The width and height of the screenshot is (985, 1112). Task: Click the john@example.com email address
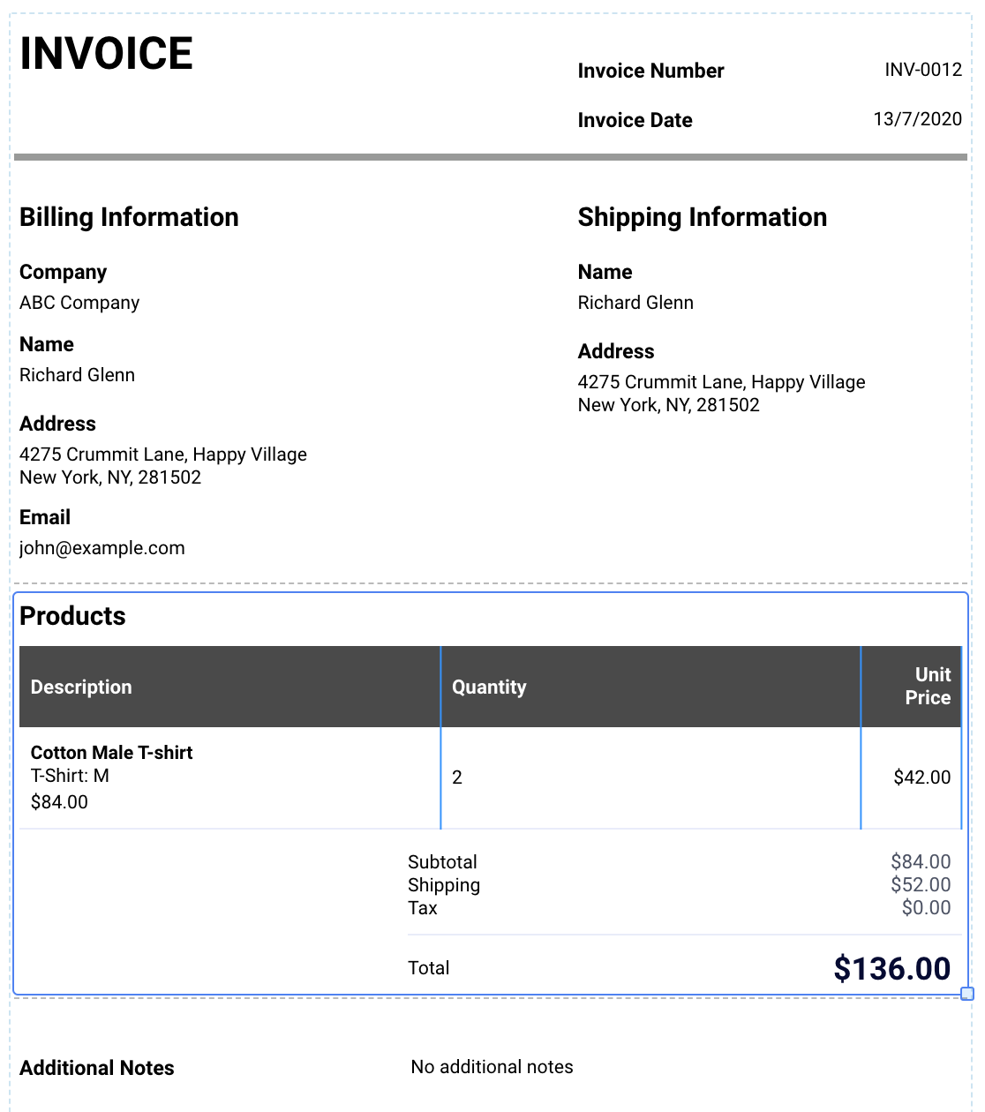[102, 548]
